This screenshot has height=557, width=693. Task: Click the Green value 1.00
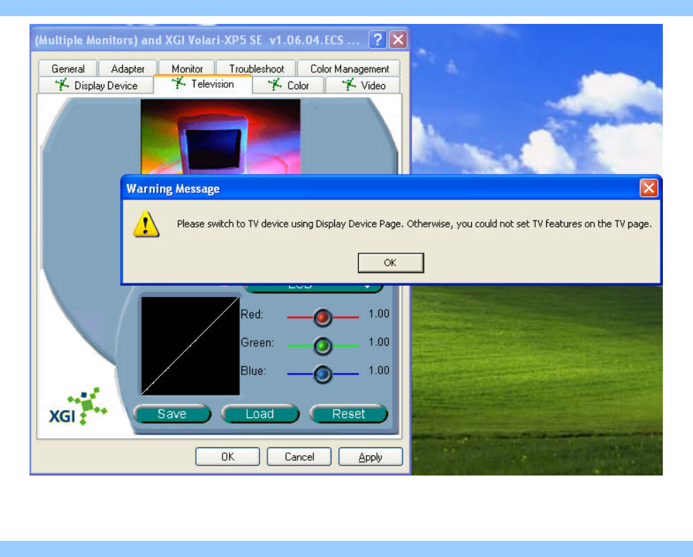coord(378,342)
